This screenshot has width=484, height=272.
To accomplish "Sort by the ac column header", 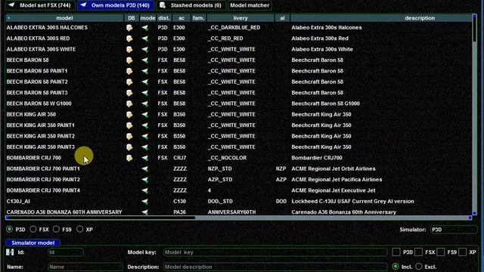I will pos(181,18).
